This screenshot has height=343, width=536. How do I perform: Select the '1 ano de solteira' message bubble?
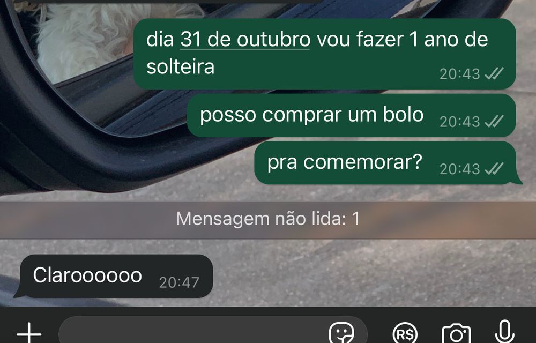point(324,54)
